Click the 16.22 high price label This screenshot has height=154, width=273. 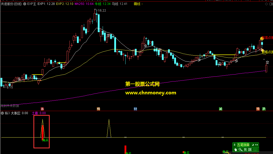pos(102,11)
